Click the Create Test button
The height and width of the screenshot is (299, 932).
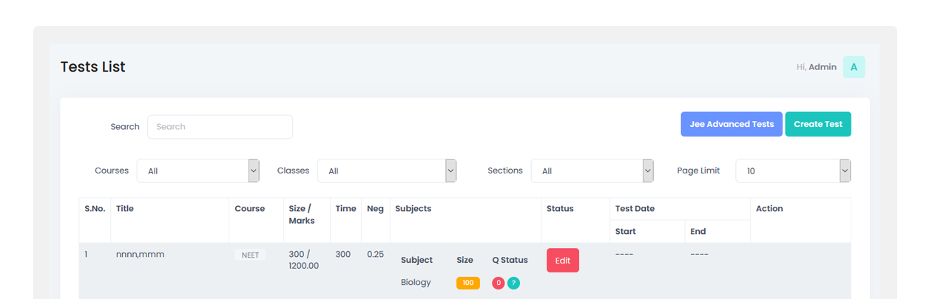[818, 124]
